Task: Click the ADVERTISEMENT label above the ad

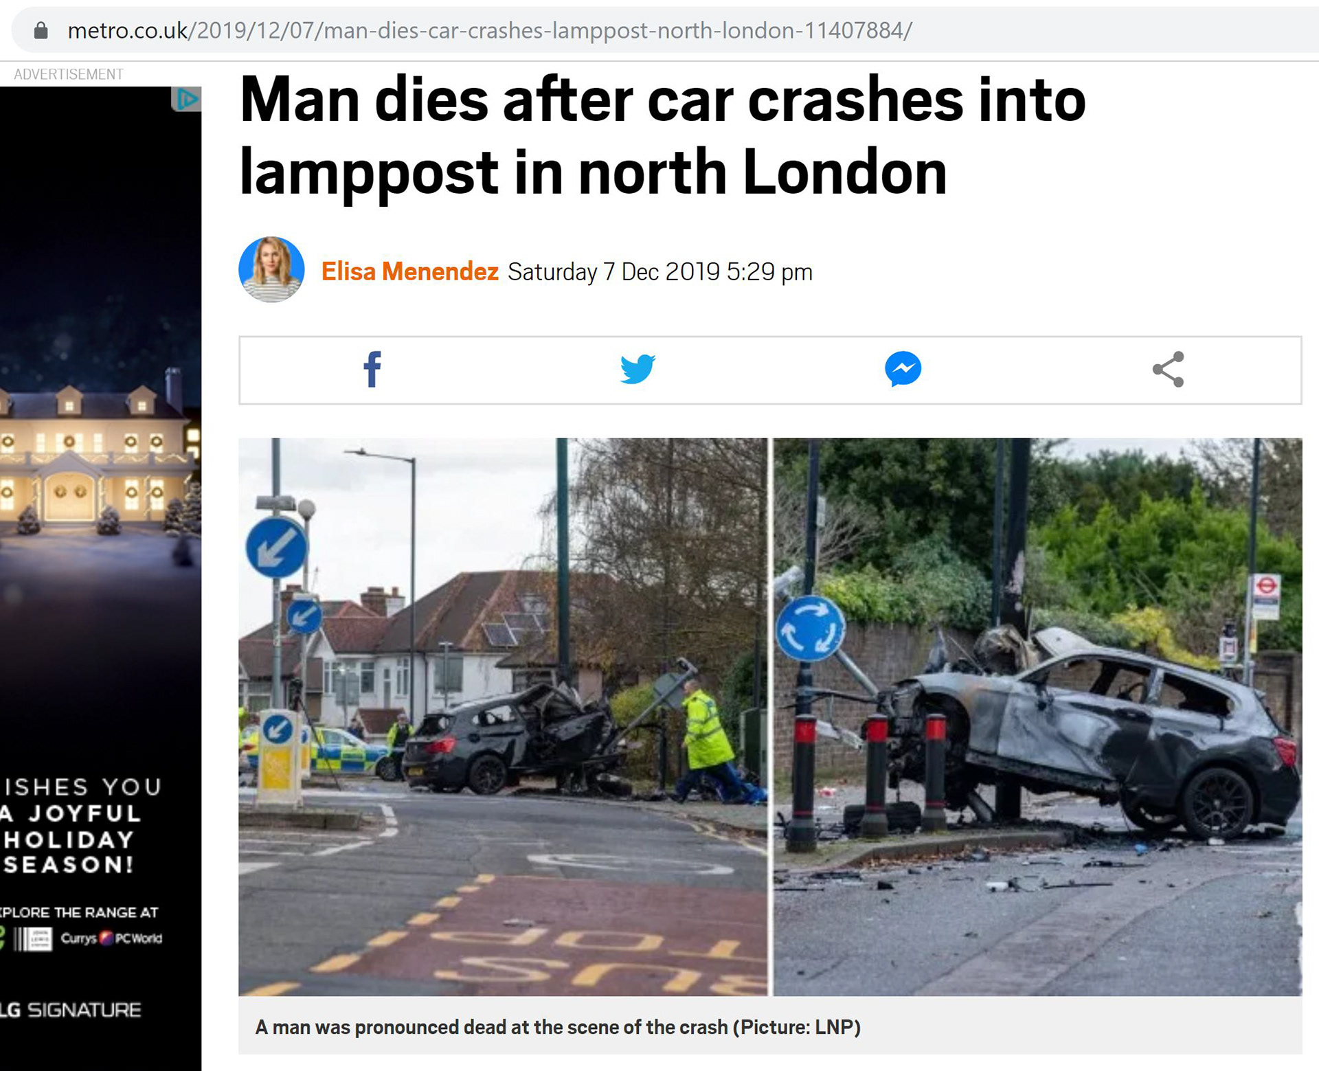Action: 69,74
